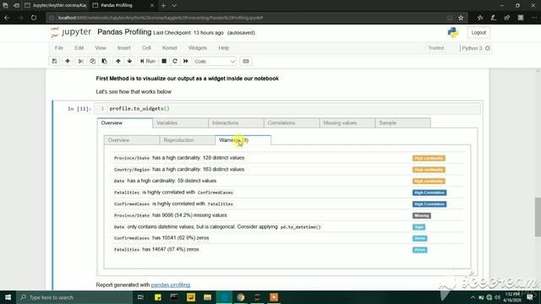Switch to the Sample tab
The height and width of the screenshot is (304, 541).
point(402,123)
